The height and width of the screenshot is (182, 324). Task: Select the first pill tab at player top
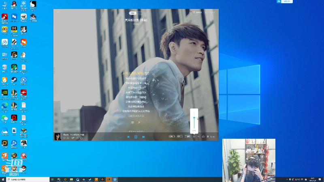132,13
